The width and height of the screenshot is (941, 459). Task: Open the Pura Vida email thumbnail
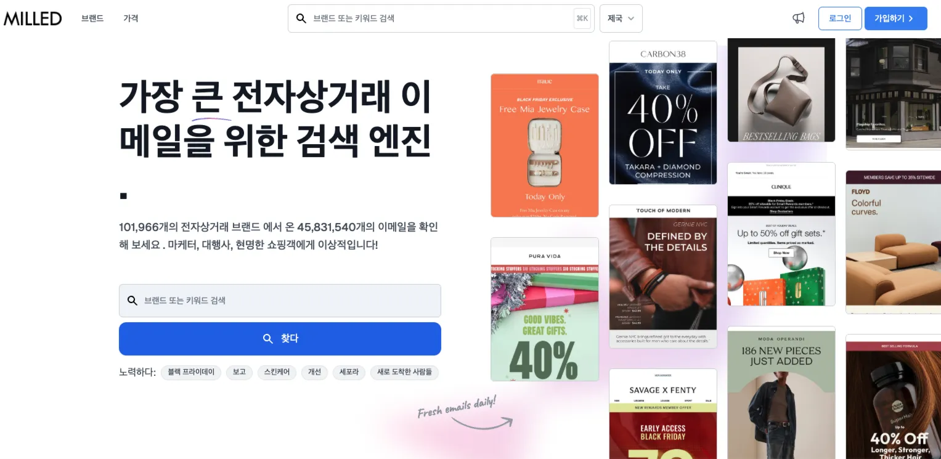pos(545,309)
